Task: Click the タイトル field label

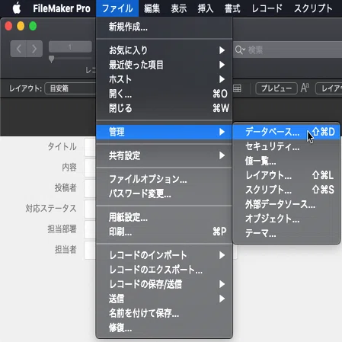Action: pos(62,147)
